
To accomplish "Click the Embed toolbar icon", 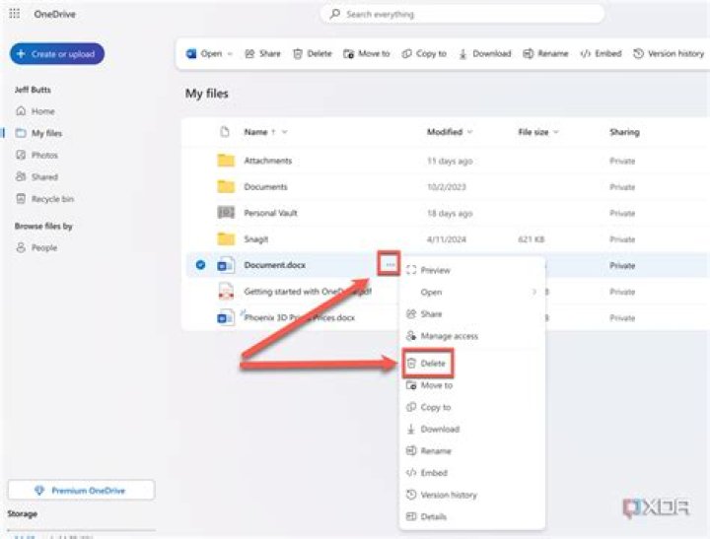I will pos(586,54).
